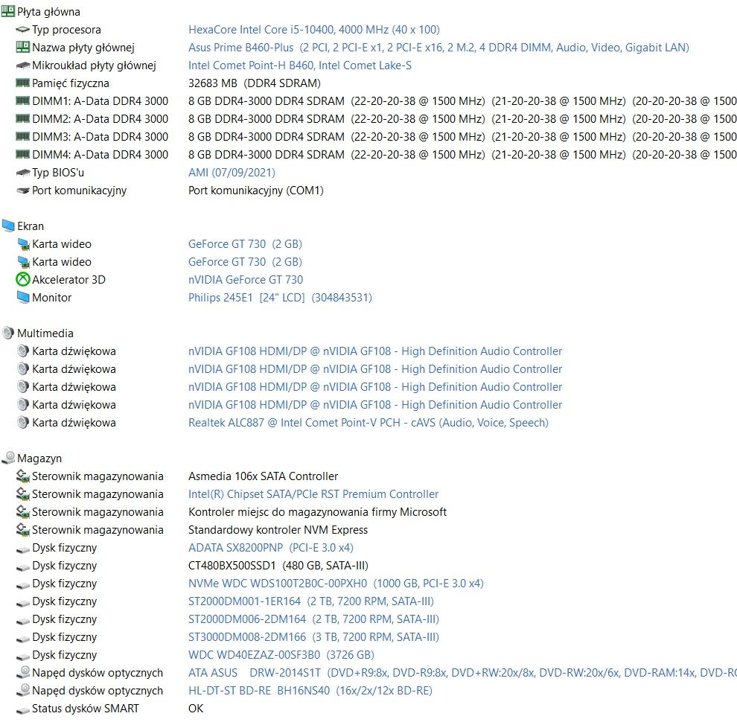Click the Multimedia section speaker icon

pos(8,333)
